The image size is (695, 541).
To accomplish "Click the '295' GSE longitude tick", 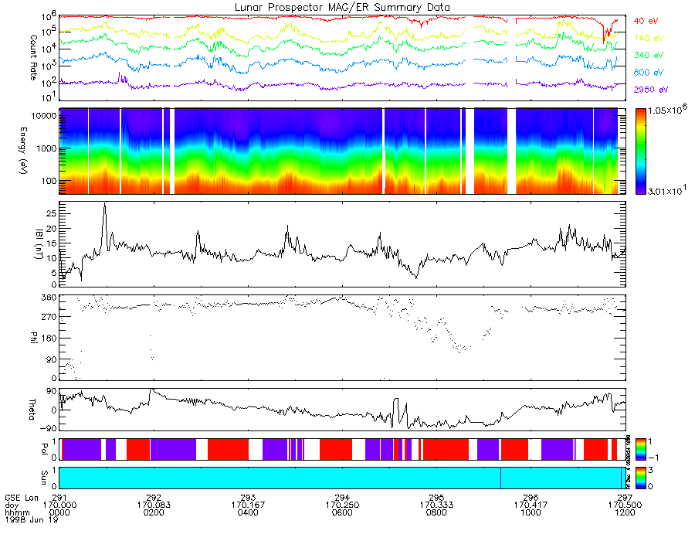I will (436, 498).
